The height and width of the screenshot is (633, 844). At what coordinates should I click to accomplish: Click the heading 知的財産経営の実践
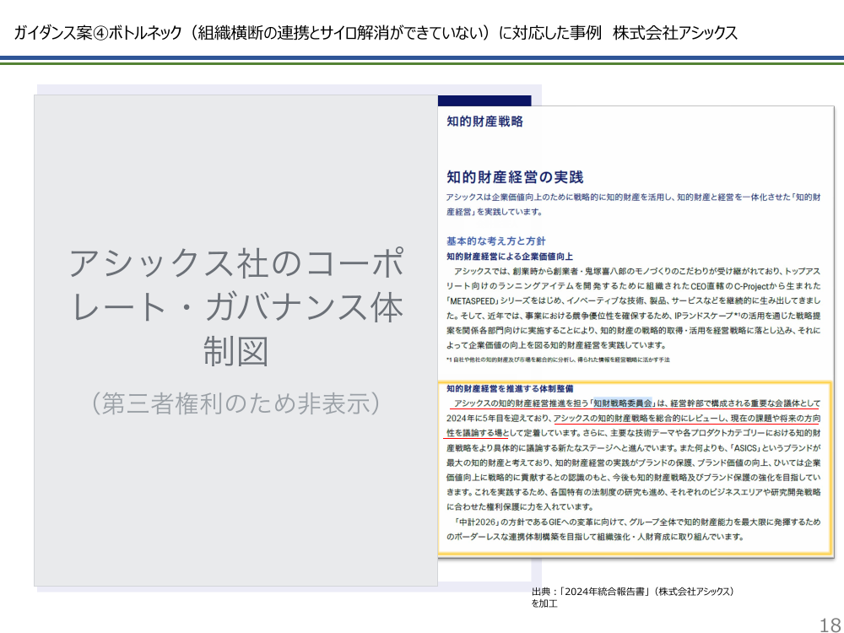515,177
